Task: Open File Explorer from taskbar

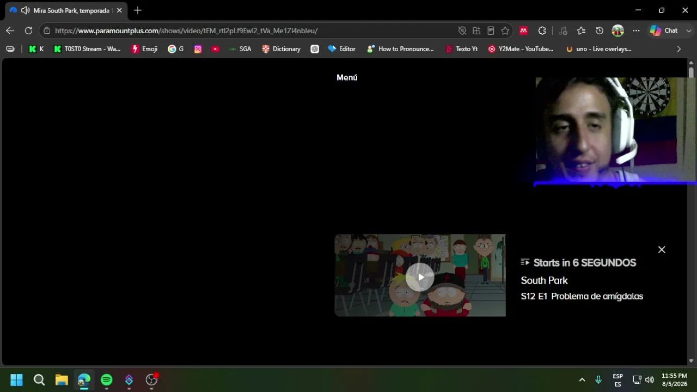Action: click(x=62, y=379)
